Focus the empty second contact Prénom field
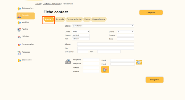The height and width of the screenshot is (100, 185). 125,35
